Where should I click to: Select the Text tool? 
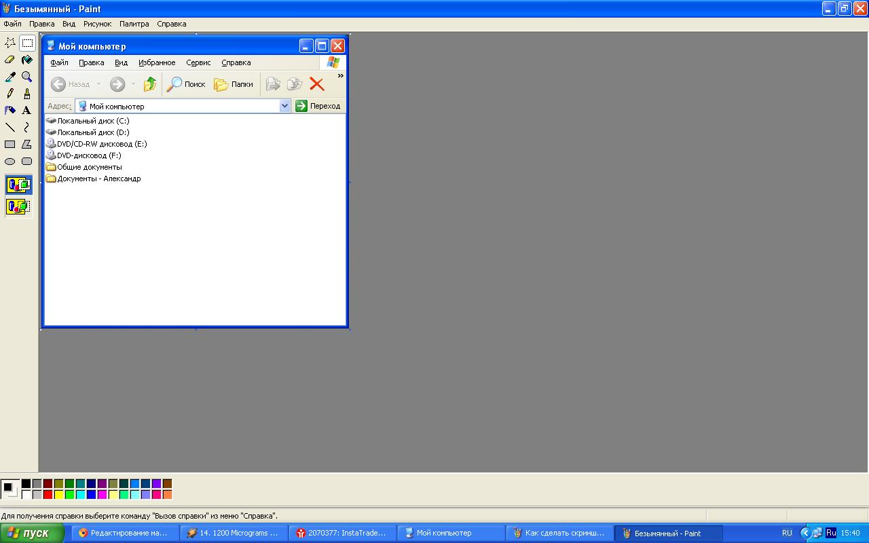coord(27,110)
